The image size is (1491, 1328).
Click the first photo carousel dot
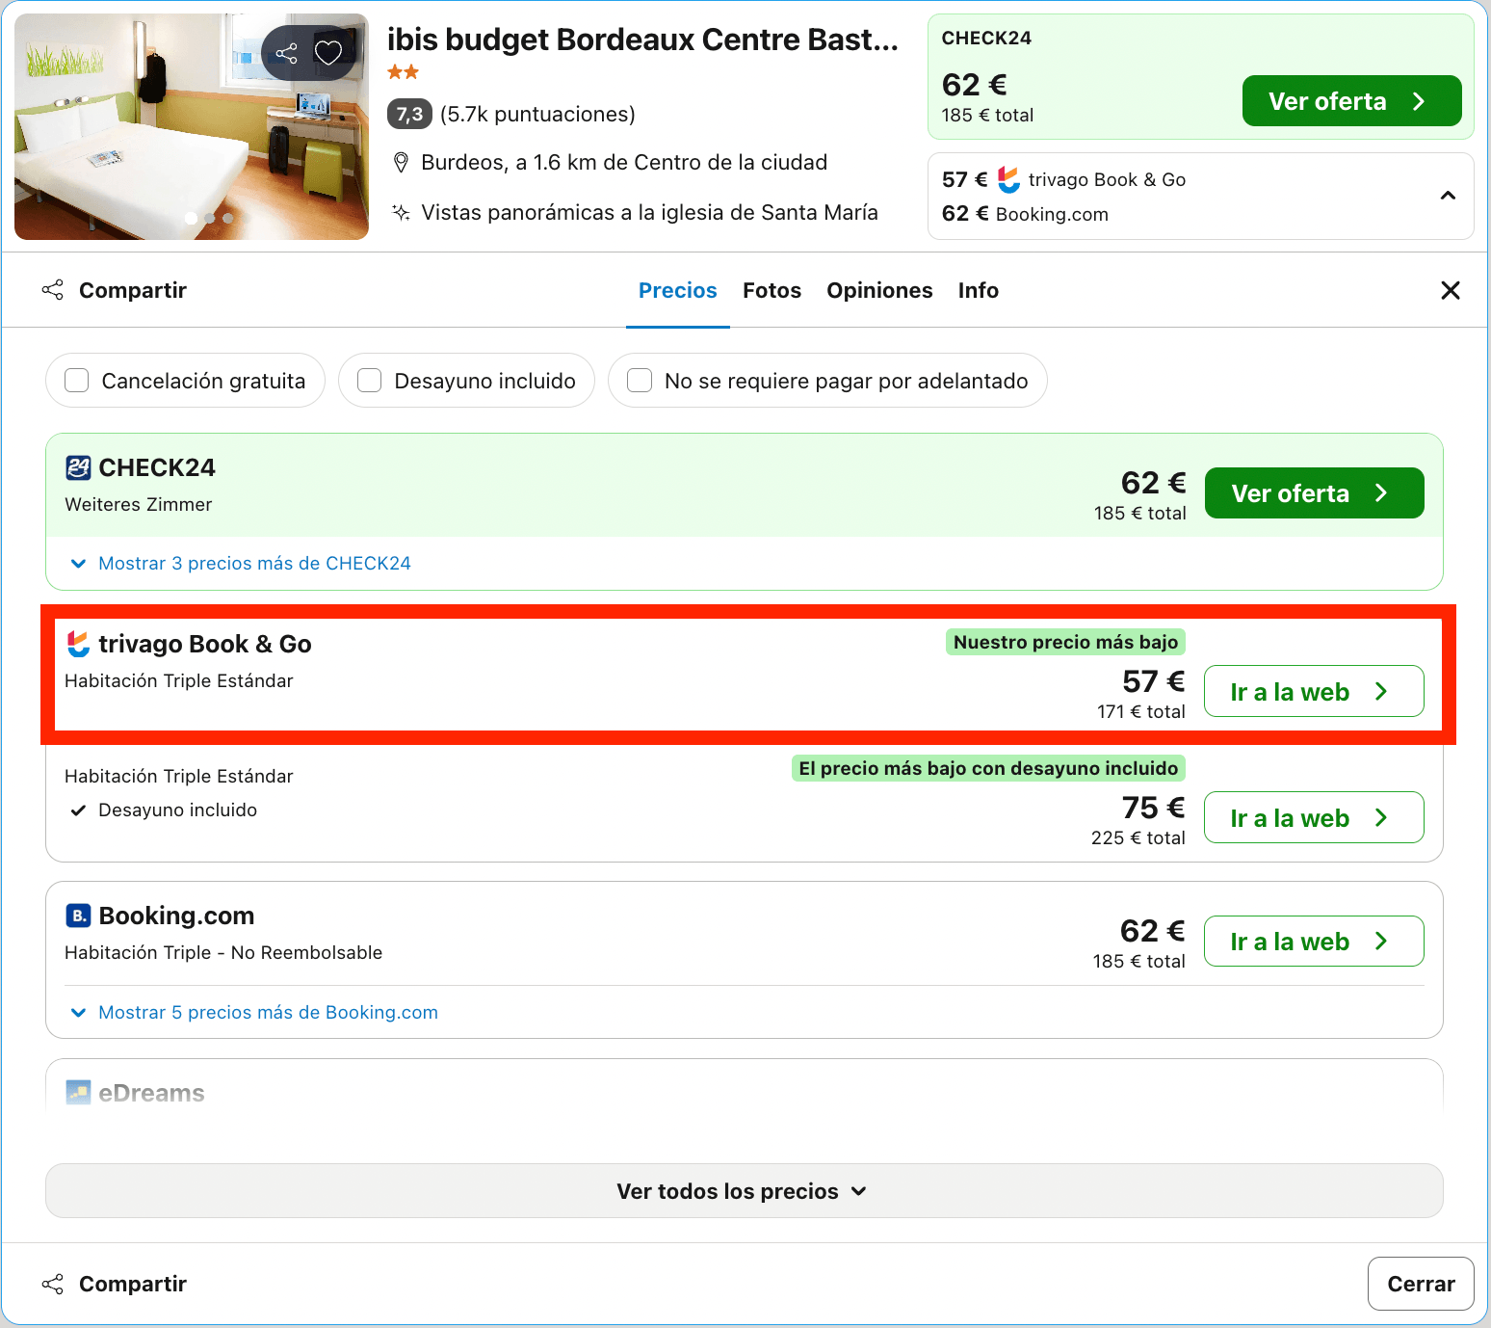(192, 218)
